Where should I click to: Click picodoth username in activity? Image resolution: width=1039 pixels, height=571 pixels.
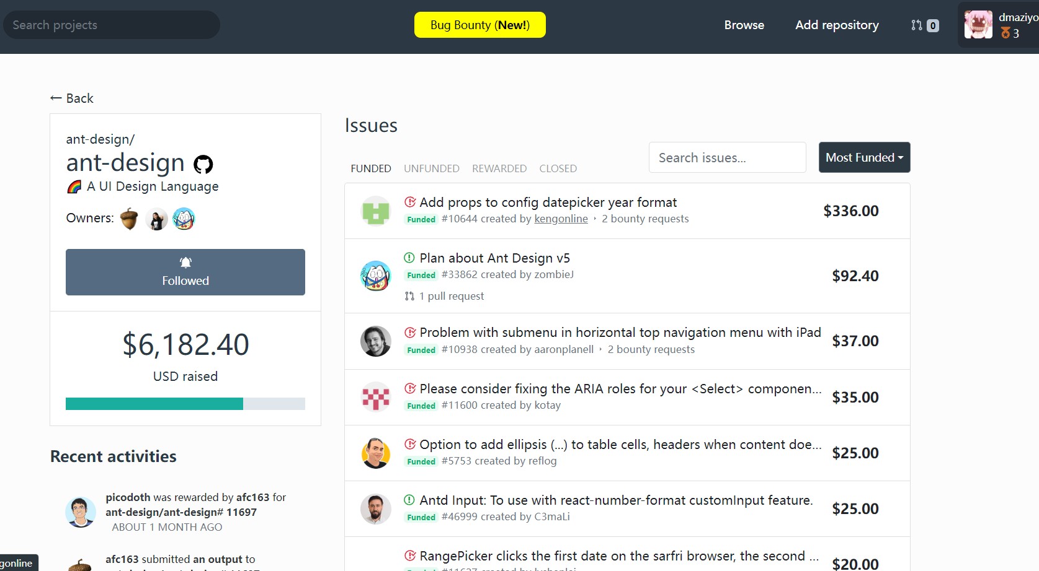(128, 497)
